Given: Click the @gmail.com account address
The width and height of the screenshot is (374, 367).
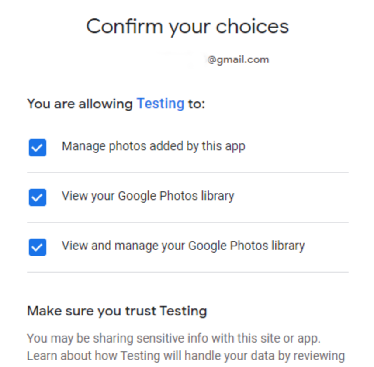Looking at the screenshot, I should (238, 59).
